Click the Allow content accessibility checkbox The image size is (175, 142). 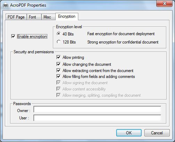pos(58,89)
